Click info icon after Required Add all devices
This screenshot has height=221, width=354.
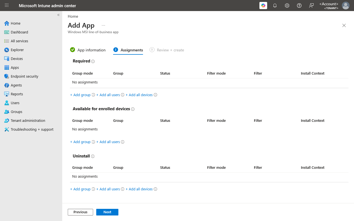[155, 95]
